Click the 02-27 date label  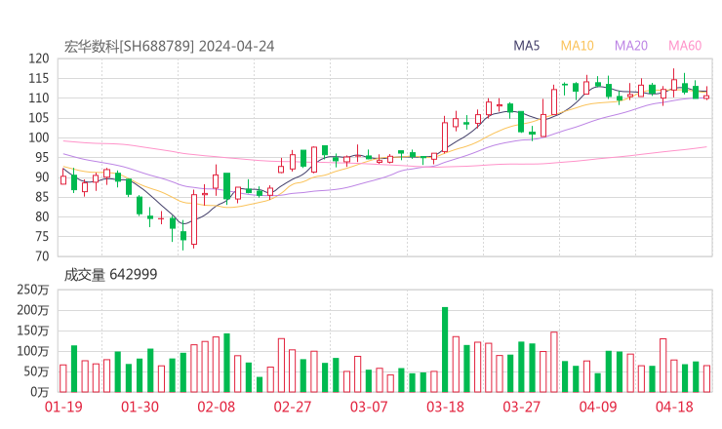[x=293, y=407]
